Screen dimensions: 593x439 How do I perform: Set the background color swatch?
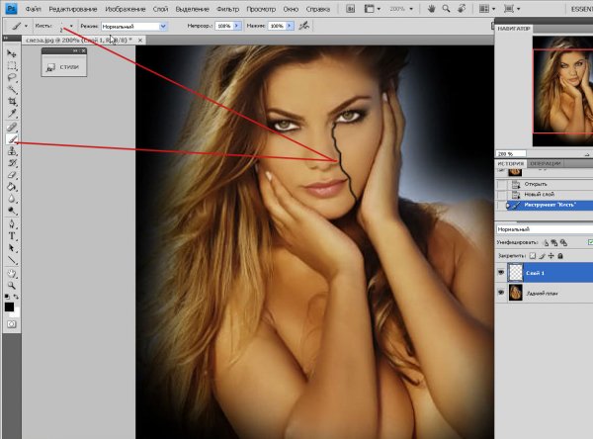16,313
